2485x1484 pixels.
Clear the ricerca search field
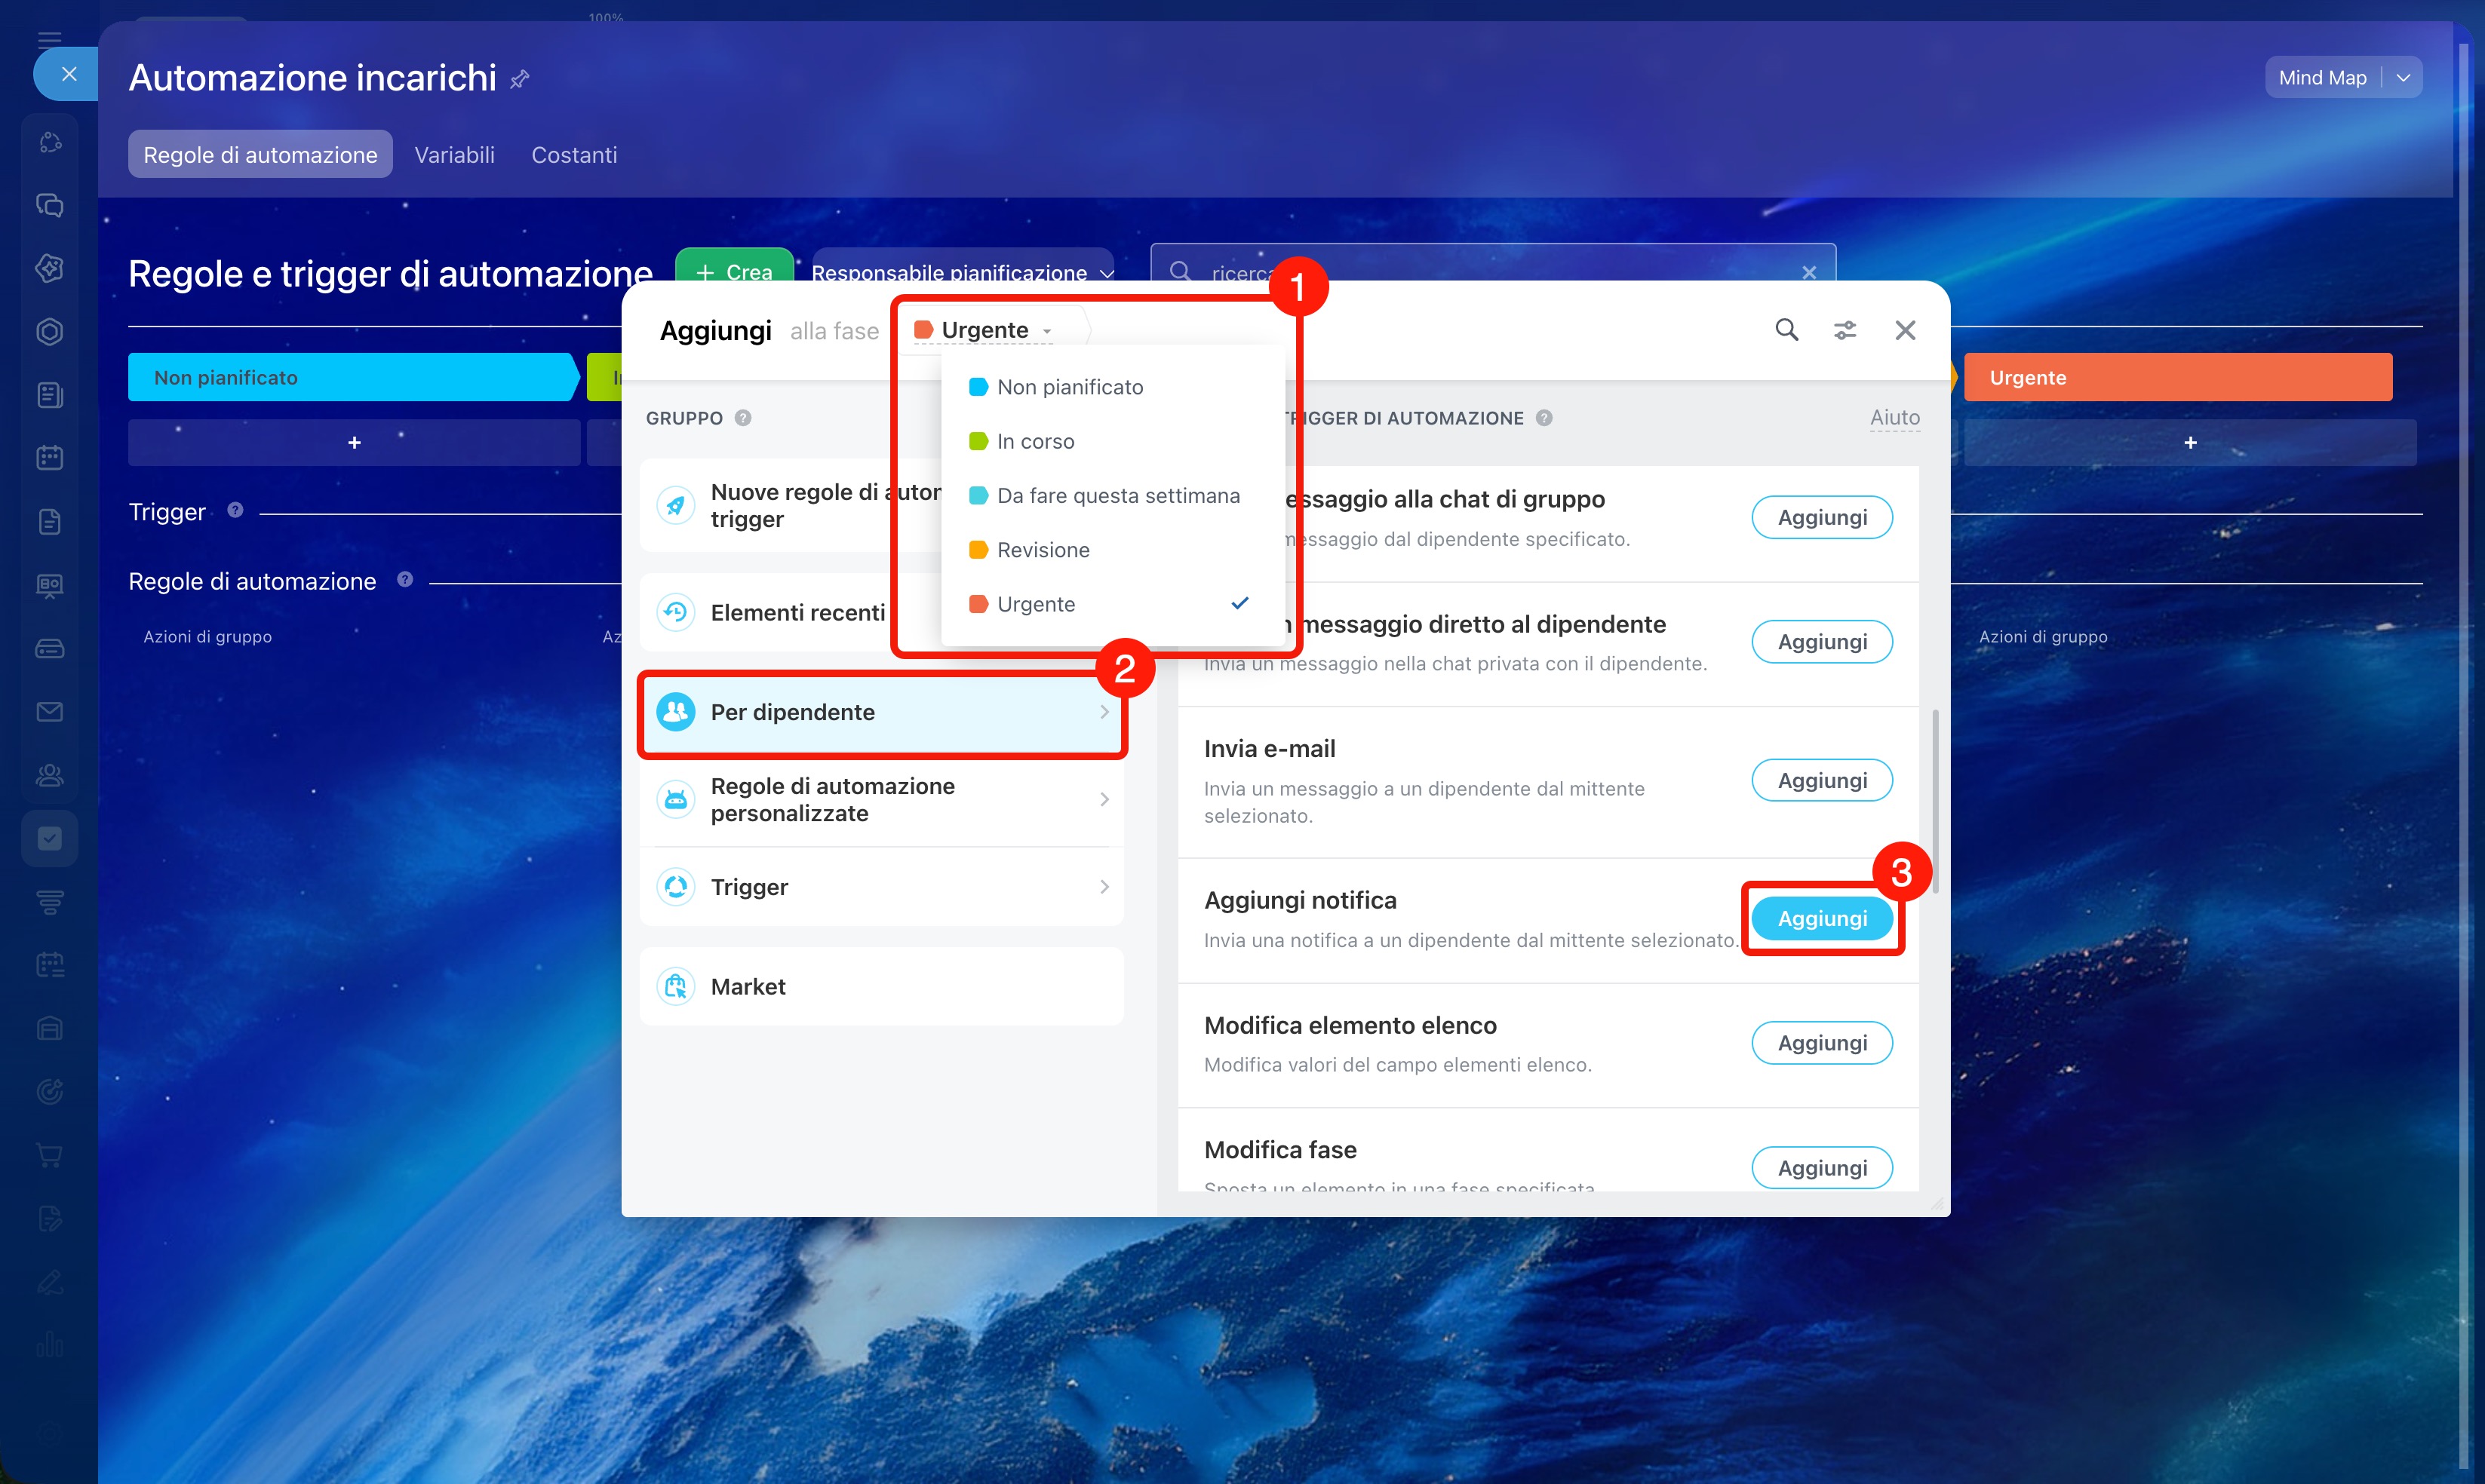(1809, 272)
